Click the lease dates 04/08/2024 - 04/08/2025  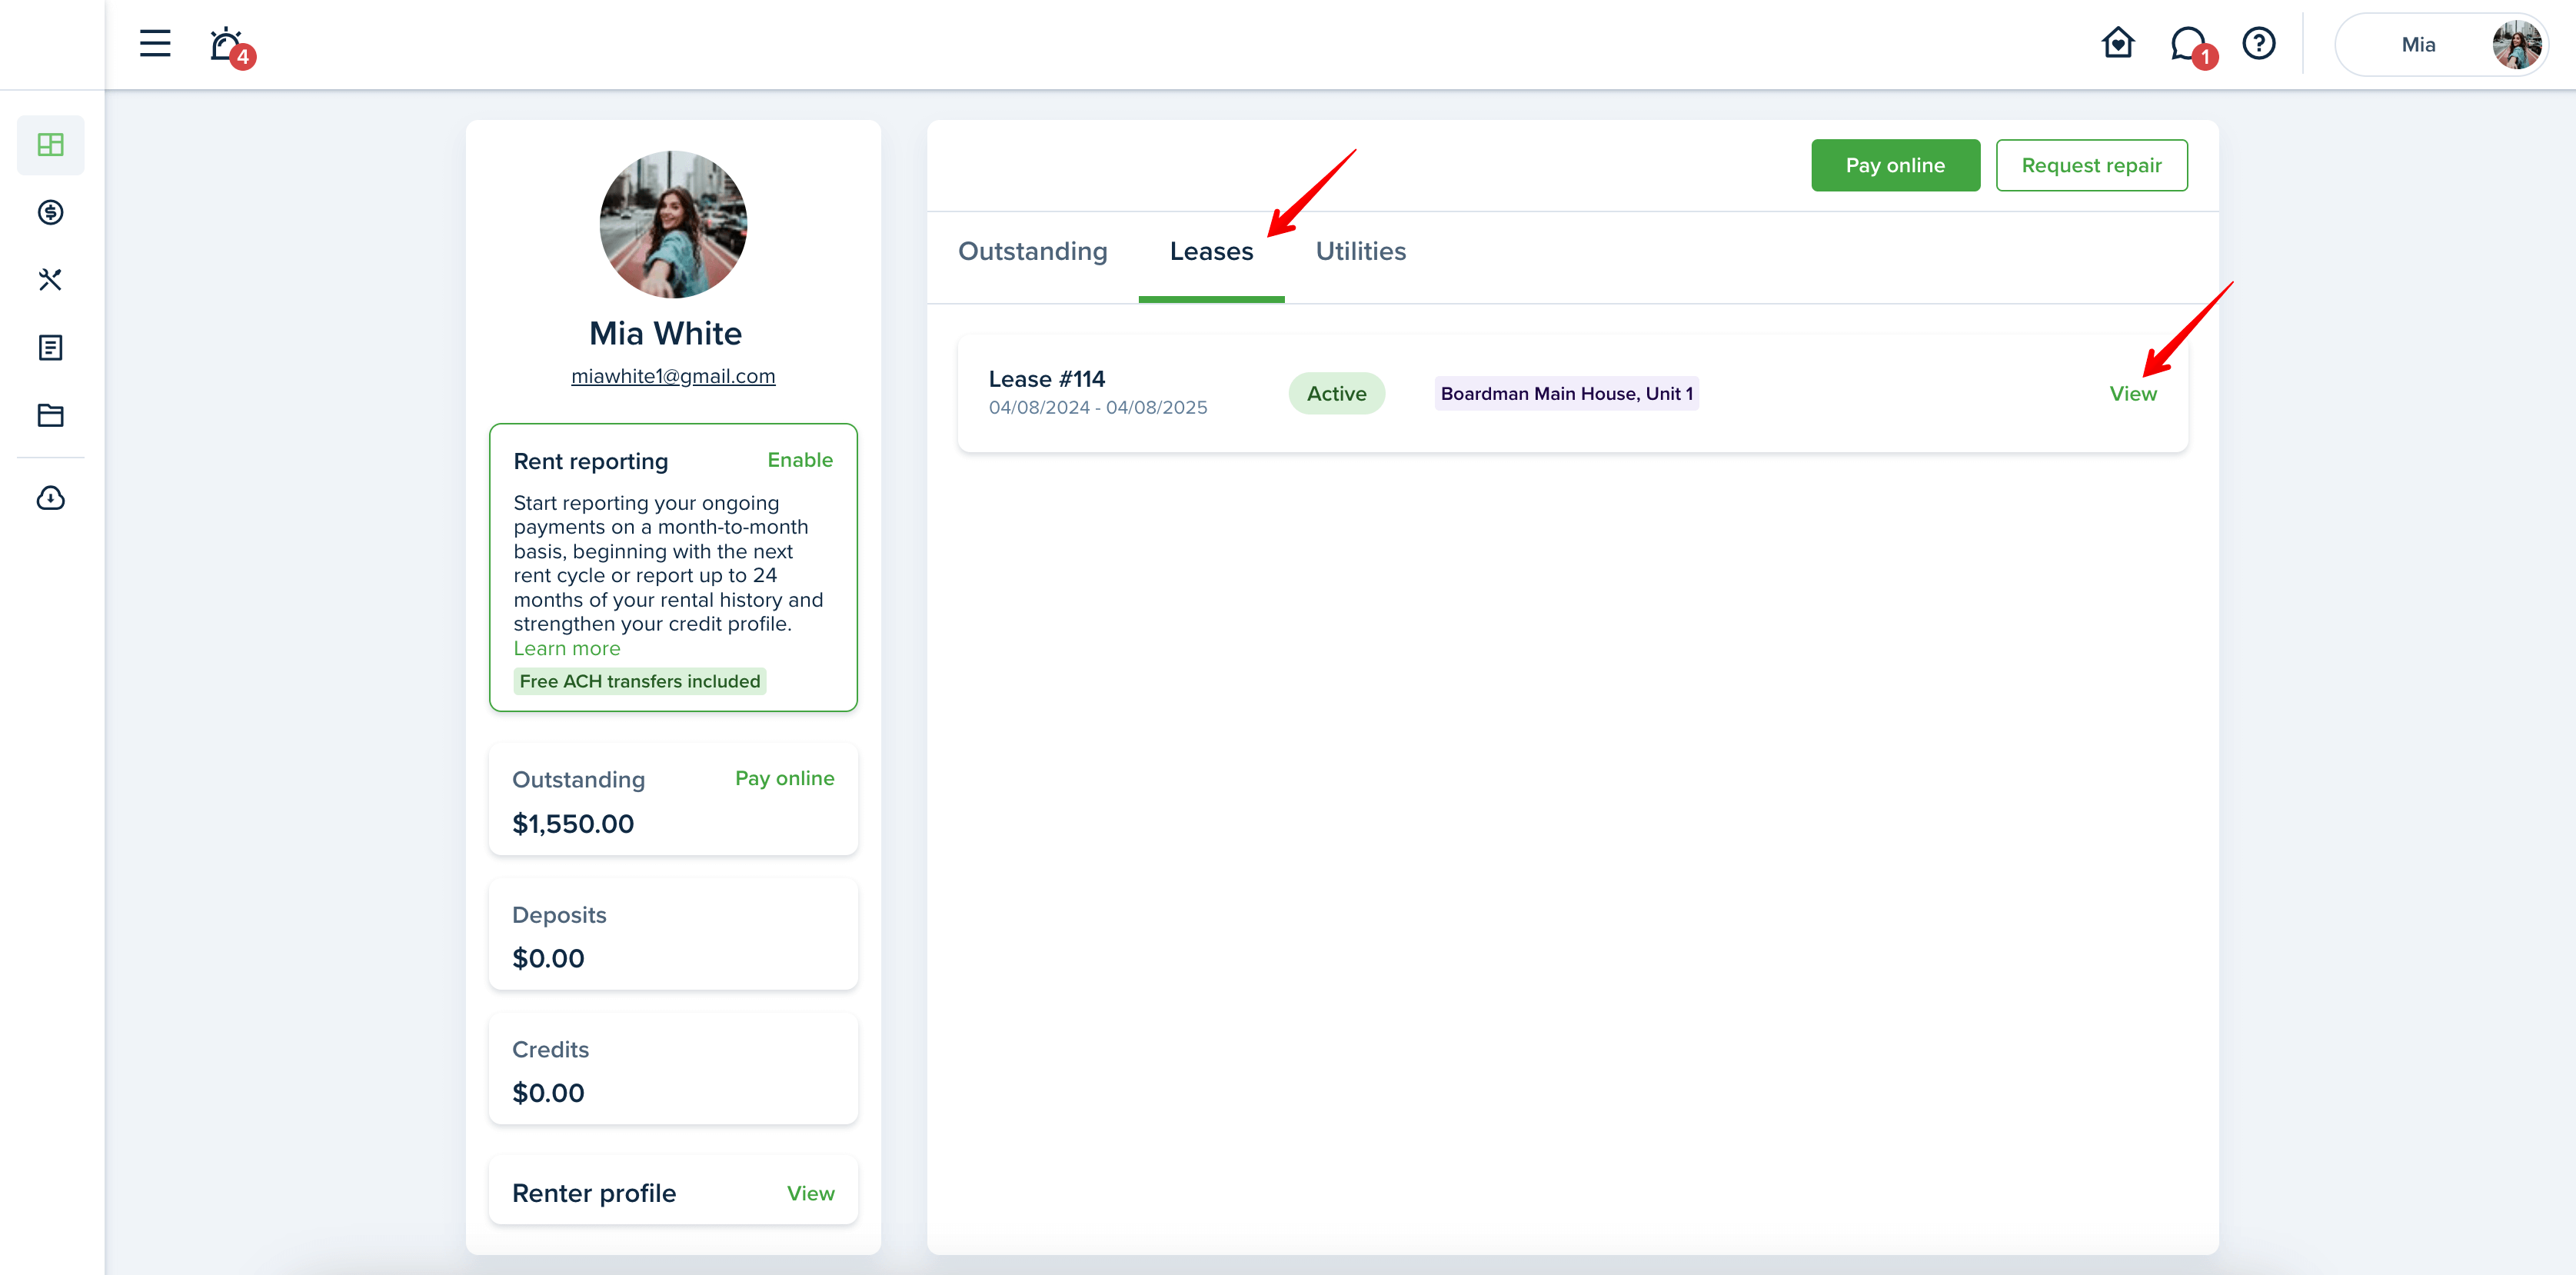(1097, 408)
